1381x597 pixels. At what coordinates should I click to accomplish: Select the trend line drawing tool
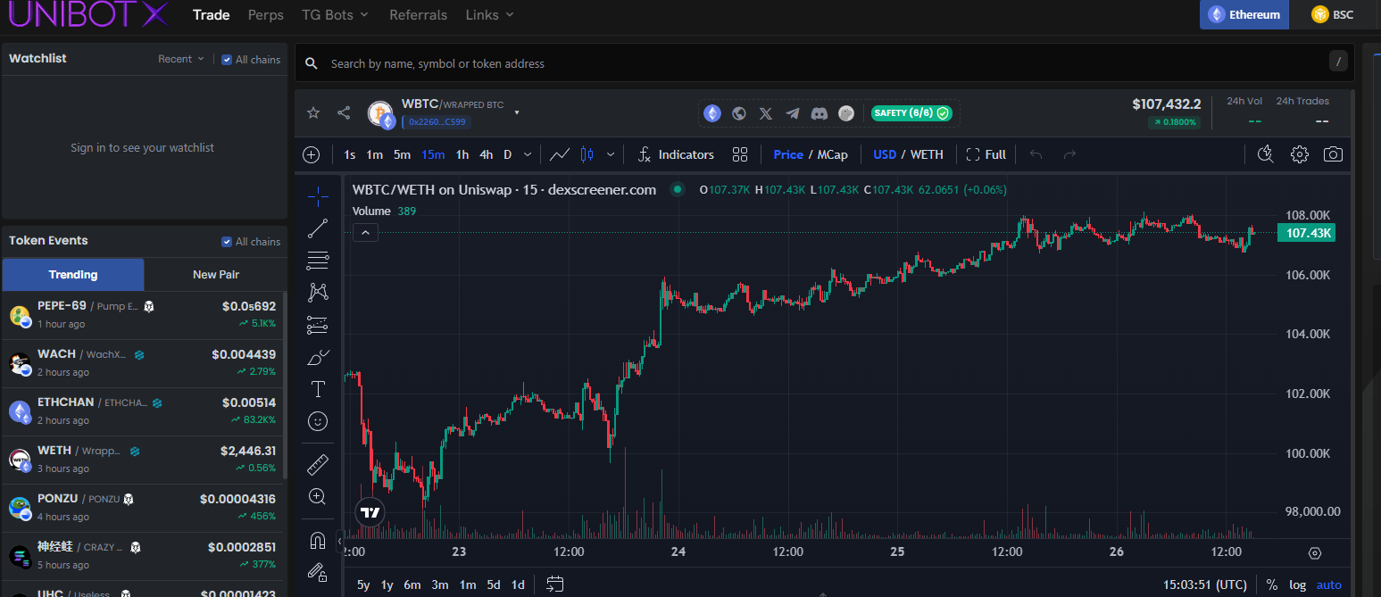(x=318, y=229)
